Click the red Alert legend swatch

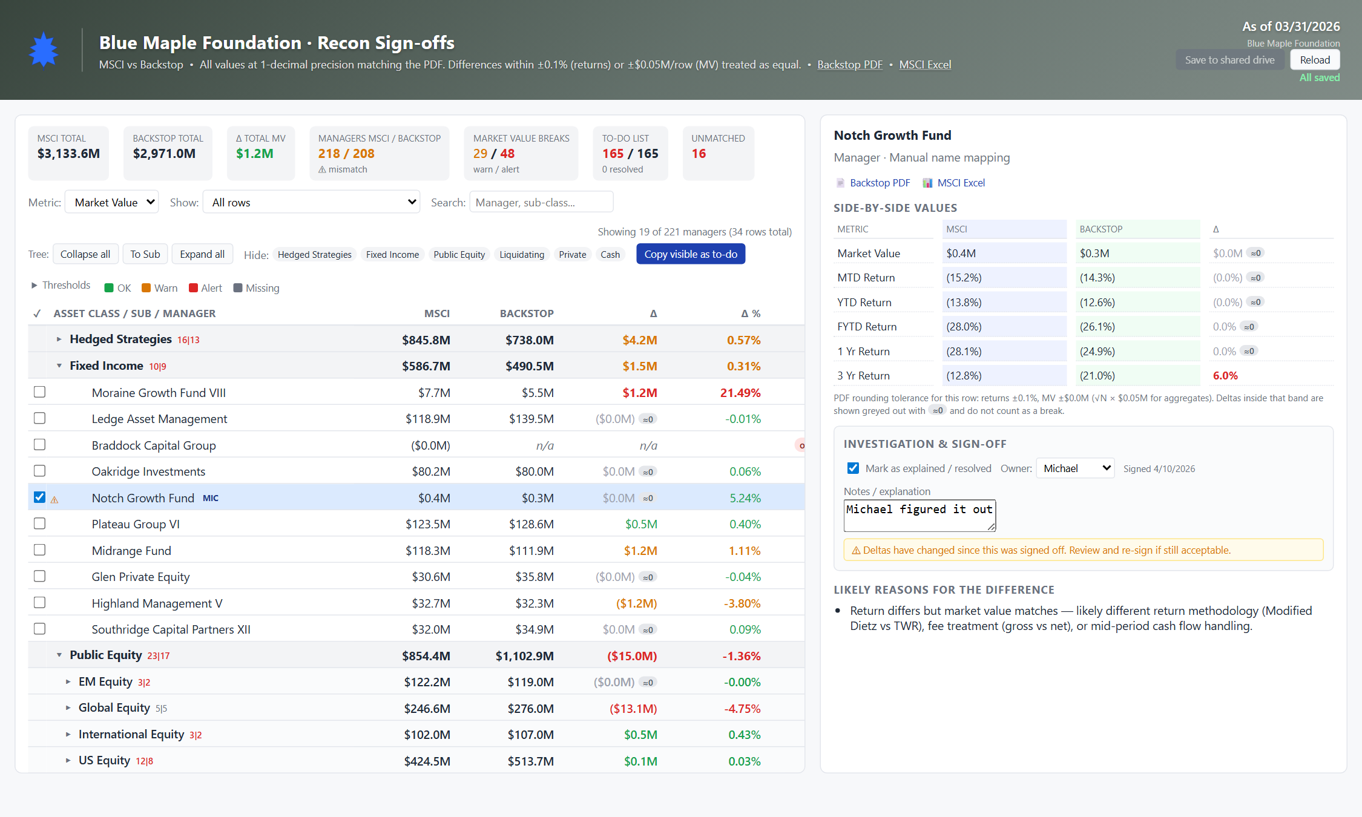tap(194, 288)
